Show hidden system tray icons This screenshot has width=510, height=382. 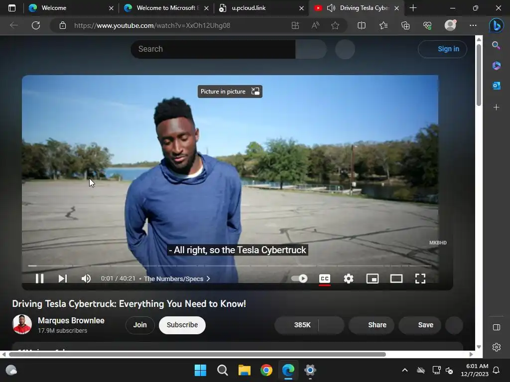(x=405, y=370)
